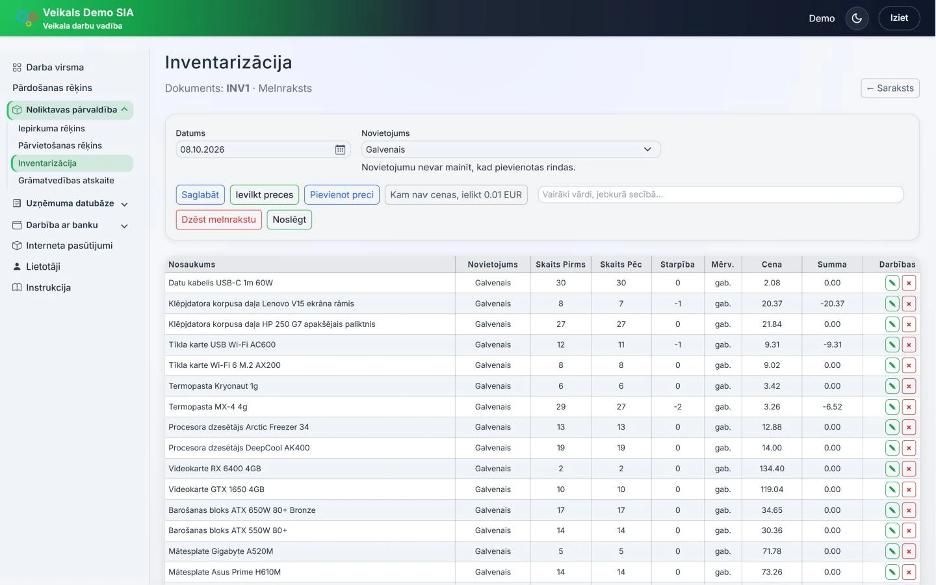The width and height of the screenshot is (936, 585).
Task: Click the Veikals Demo SIA logo icon
Action: pyautogui.click(x=27, y=18)
